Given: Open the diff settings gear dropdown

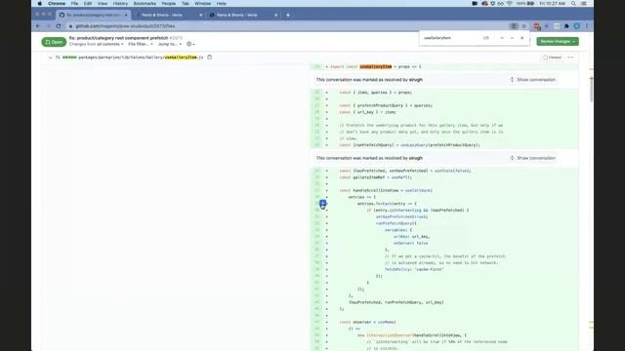Looking at the screenshot, I should [x=190, y=44].
